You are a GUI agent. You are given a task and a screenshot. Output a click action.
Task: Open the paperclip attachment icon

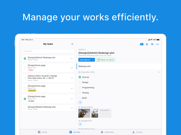click(x=147, y=44)
